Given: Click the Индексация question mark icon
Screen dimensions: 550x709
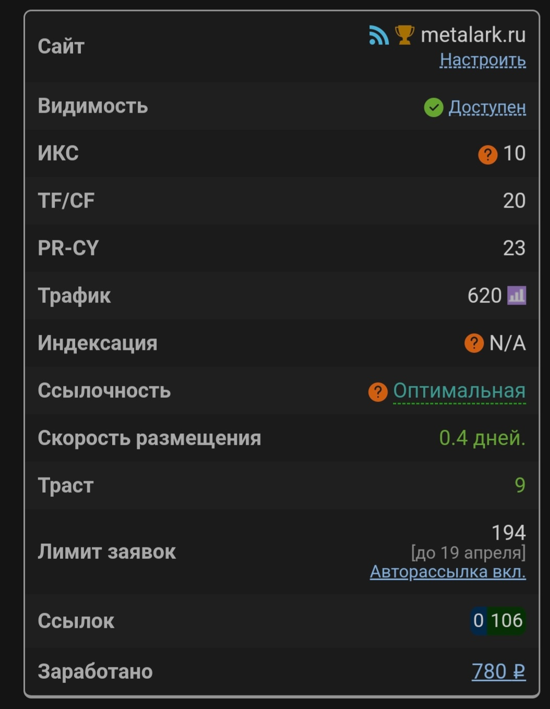Looking at the screenshot, I should coord(474,343).
